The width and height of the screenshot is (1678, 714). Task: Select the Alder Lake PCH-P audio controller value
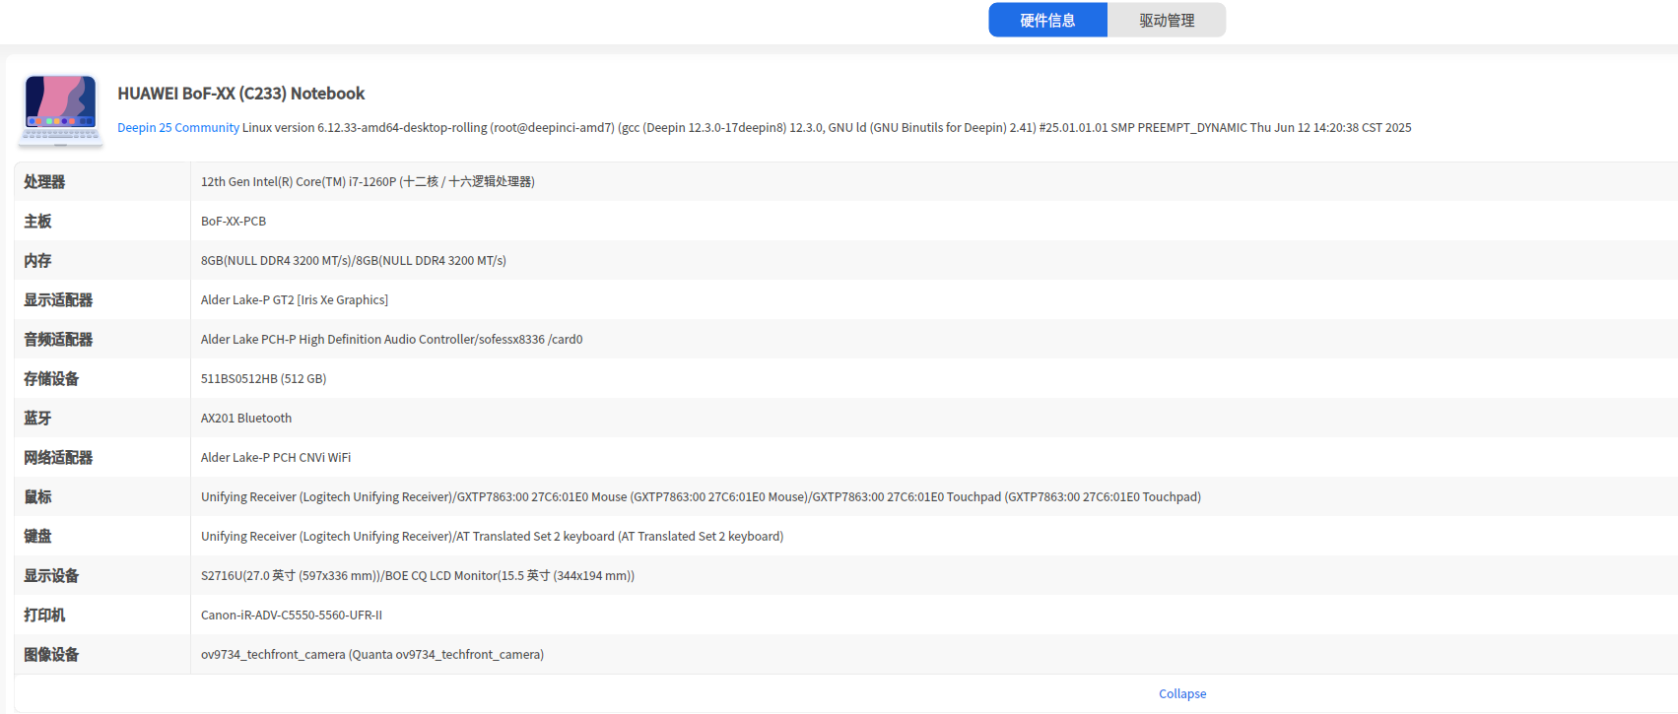coord(392,340)
